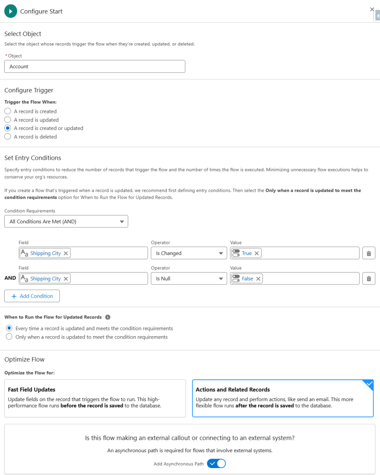Click the green Configure Start play icon

11,11
